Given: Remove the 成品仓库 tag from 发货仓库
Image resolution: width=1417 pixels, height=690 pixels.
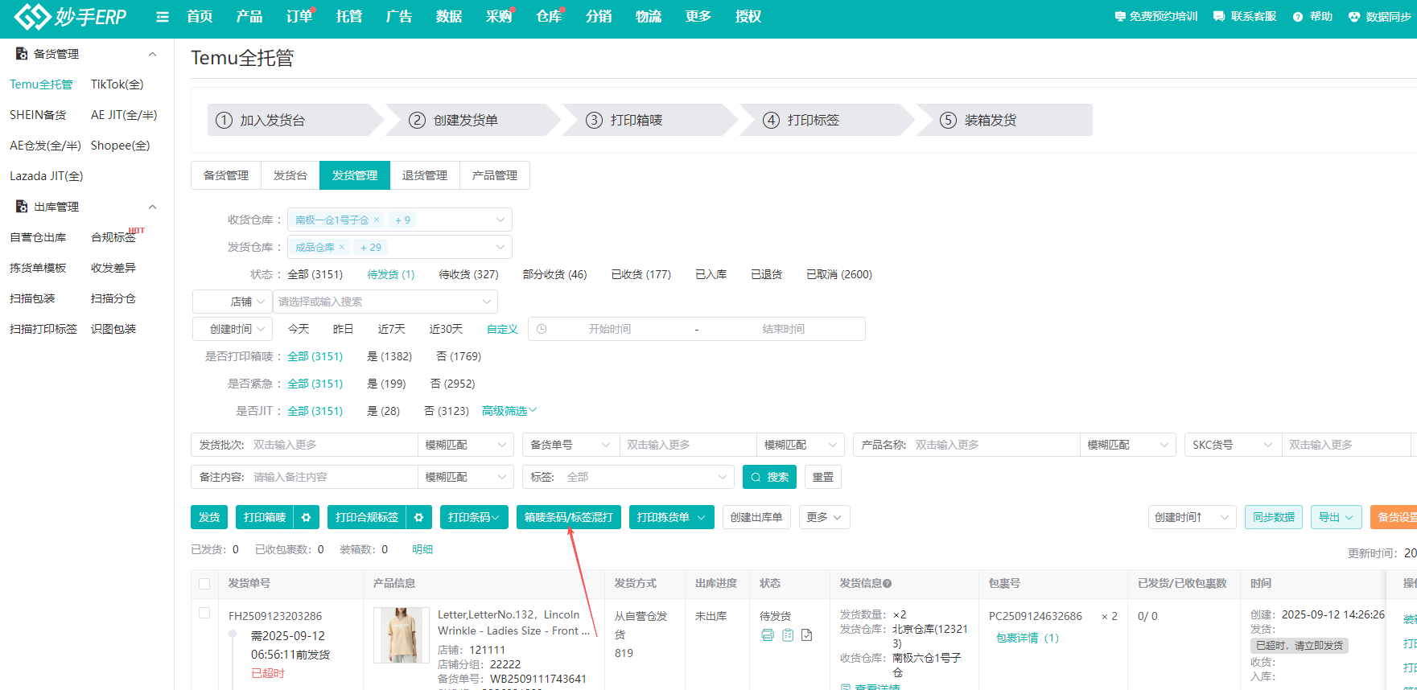Looking at the screenshot, I should [x=342, y=247].
